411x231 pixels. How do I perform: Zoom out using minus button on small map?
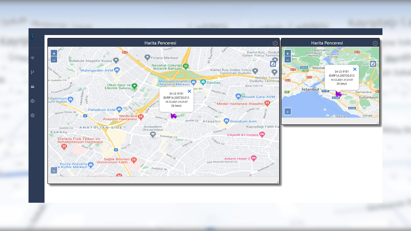coord(287,60)
